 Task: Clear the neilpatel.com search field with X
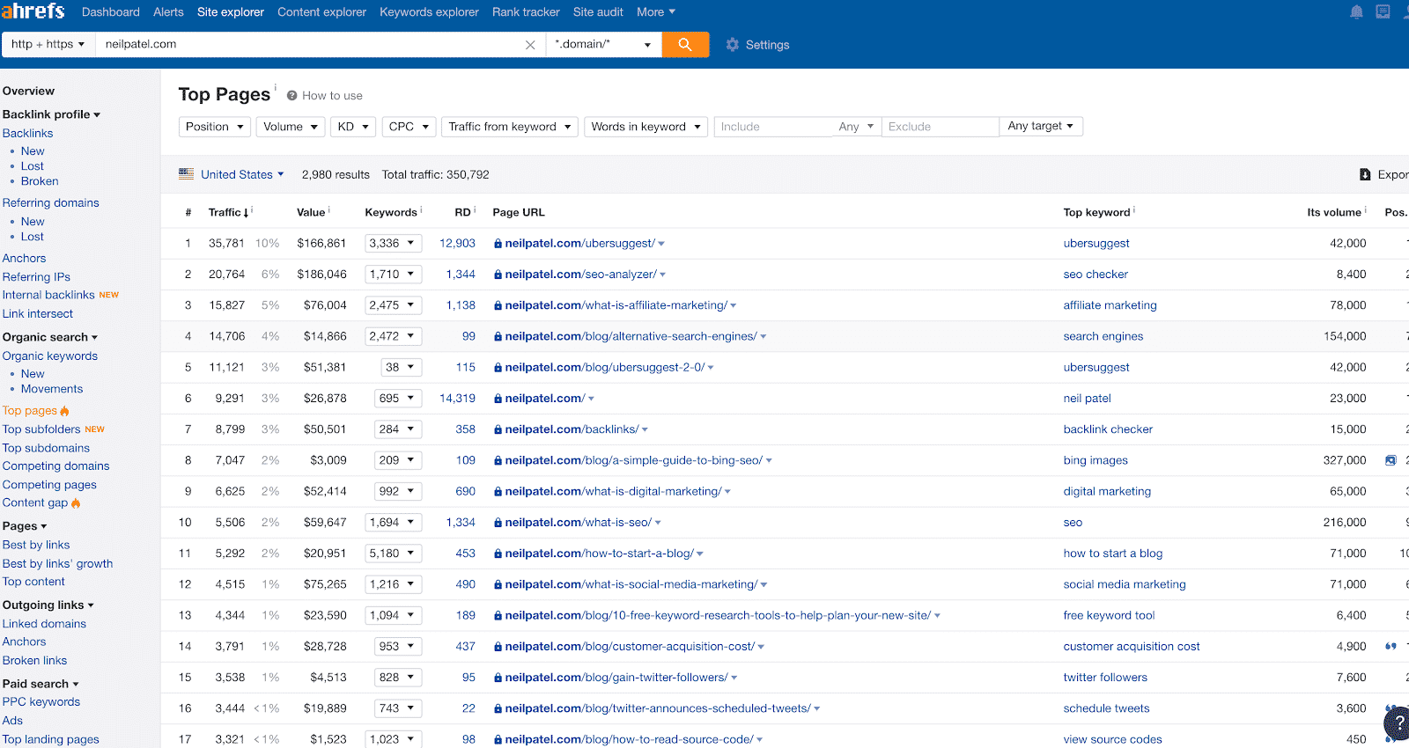[x=530, y=45]
